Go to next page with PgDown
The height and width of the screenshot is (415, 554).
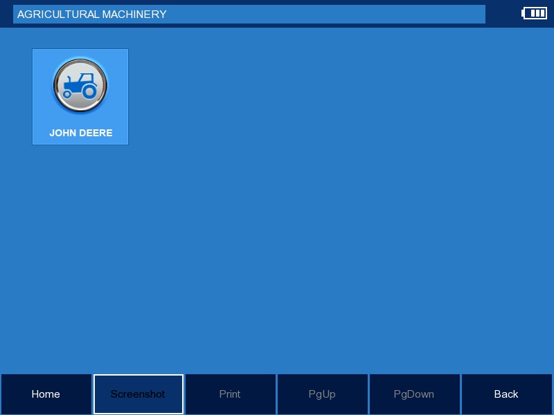click(414, 394)
